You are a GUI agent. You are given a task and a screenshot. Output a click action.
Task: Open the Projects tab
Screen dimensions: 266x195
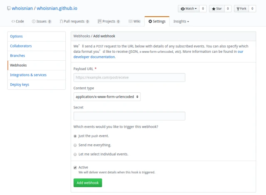pos(108,21)
